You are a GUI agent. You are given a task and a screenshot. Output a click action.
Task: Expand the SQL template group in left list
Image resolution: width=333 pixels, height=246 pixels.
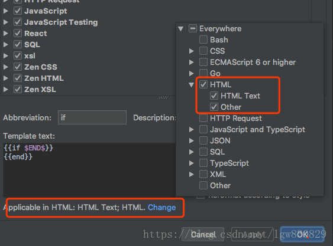point(6,44)
